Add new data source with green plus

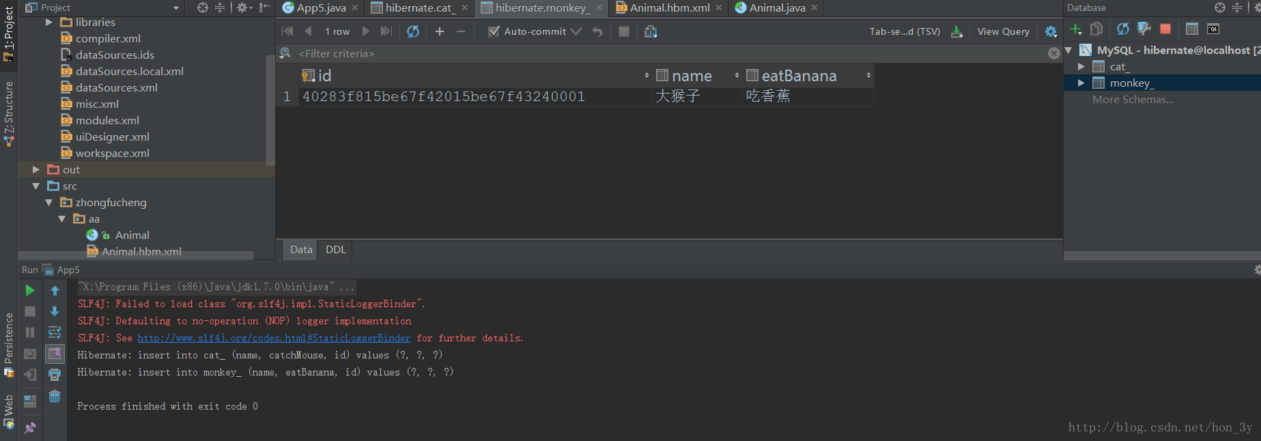point(1076,29)
